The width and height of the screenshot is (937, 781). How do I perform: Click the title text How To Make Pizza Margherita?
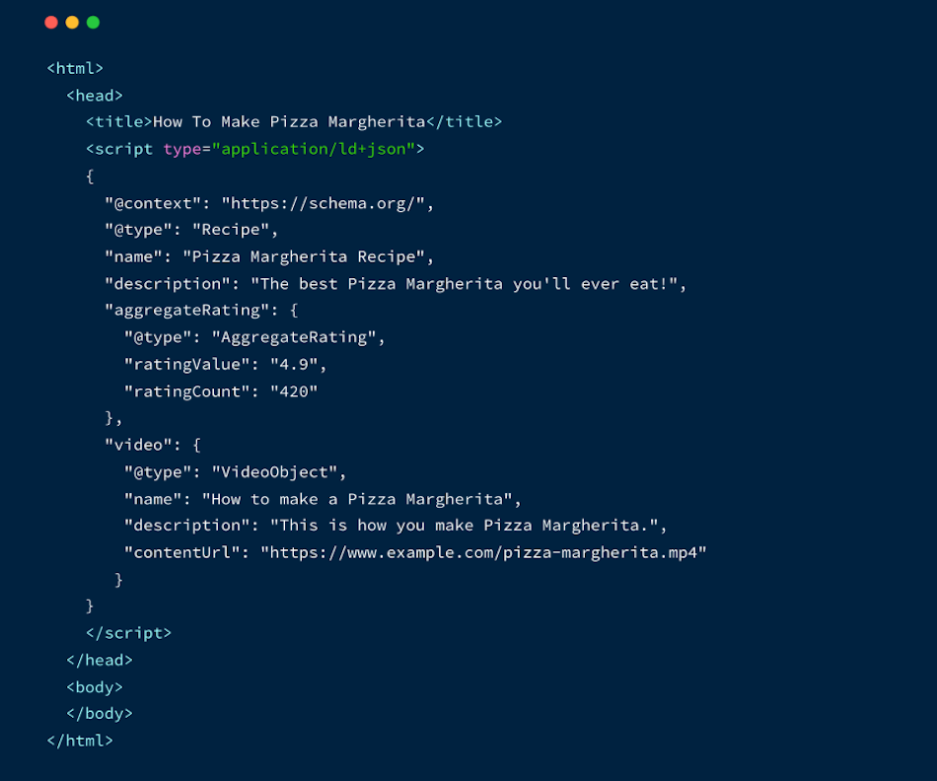coord(289,122)
